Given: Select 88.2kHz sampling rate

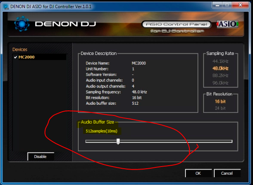Looking at the screenshot, I should pyautogui.click(x=220, y=76).
